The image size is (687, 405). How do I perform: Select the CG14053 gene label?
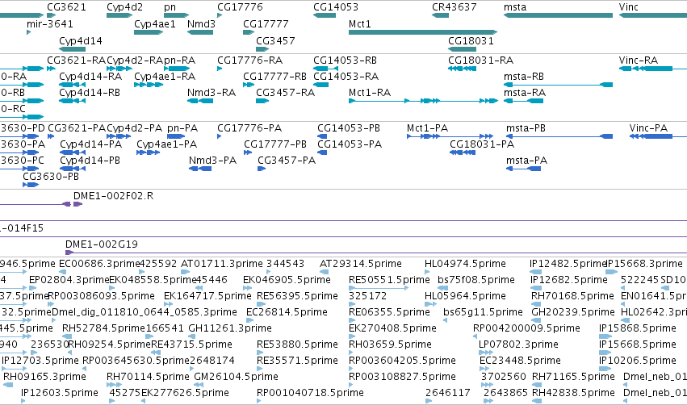(336, 7)
